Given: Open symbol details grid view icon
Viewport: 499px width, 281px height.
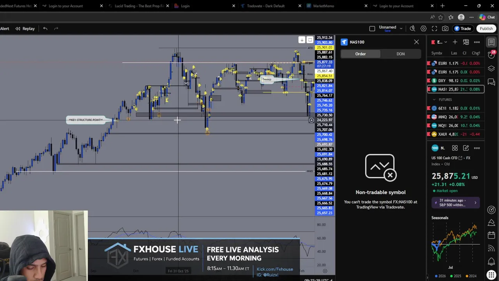Looking at the screenshot, I should click(455, 148).
